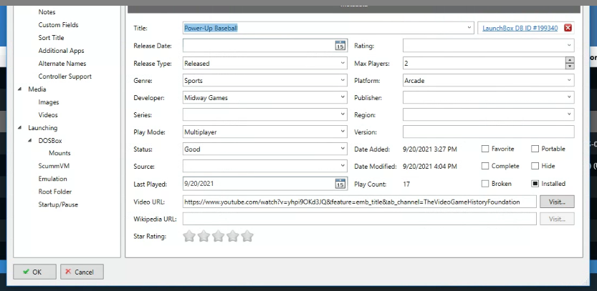Set rating to the fourth star
The height and width of the screenshot is (291, 597).
pos(233,236)
